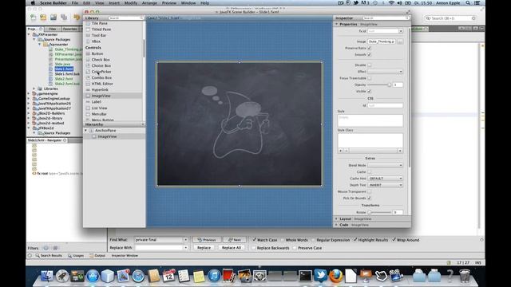
Task: Select VBox container in Library
Action: click(96, 41)
